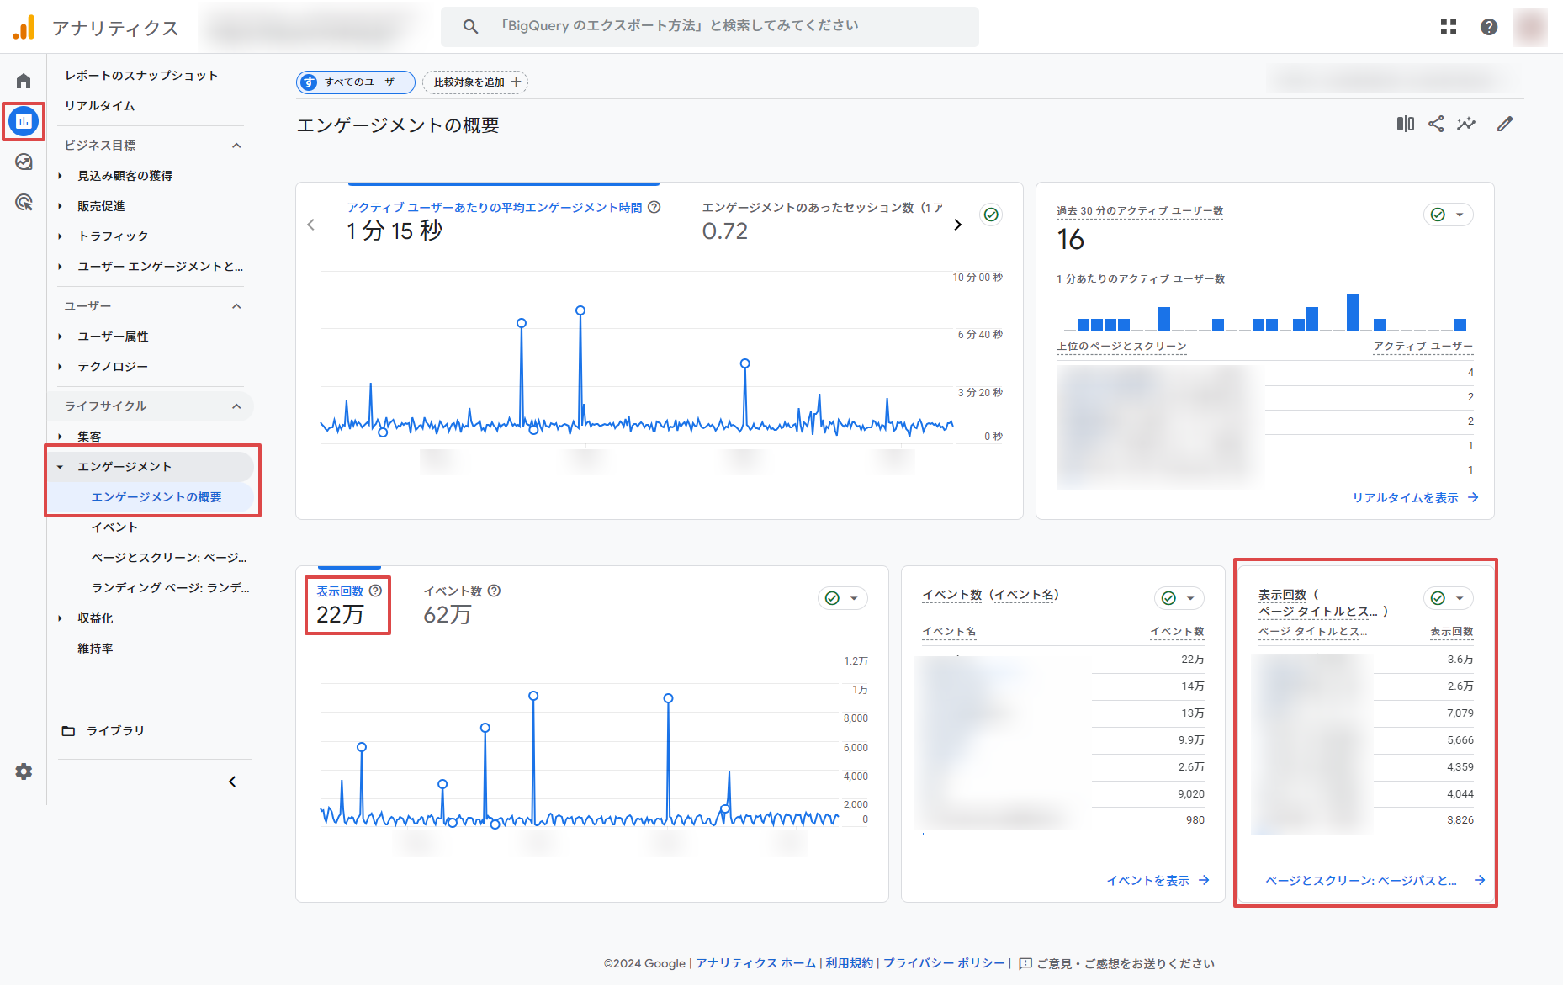The image size is (1563, 986).
Task: Open data quality dropdown on page title card
Action: [x=1448, y=598]
